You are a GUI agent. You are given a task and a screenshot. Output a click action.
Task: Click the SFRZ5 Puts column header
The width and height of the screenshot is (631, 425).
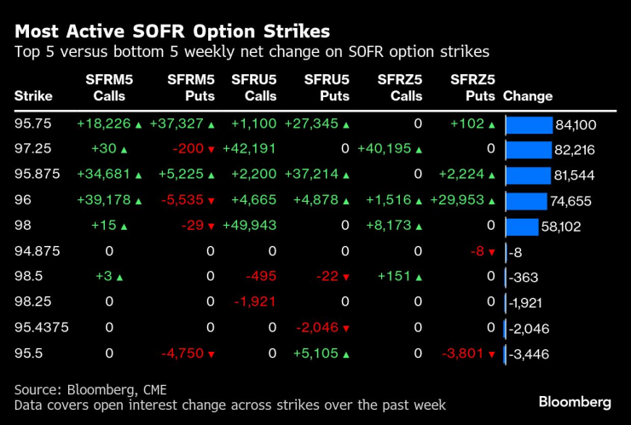(472, 88)
